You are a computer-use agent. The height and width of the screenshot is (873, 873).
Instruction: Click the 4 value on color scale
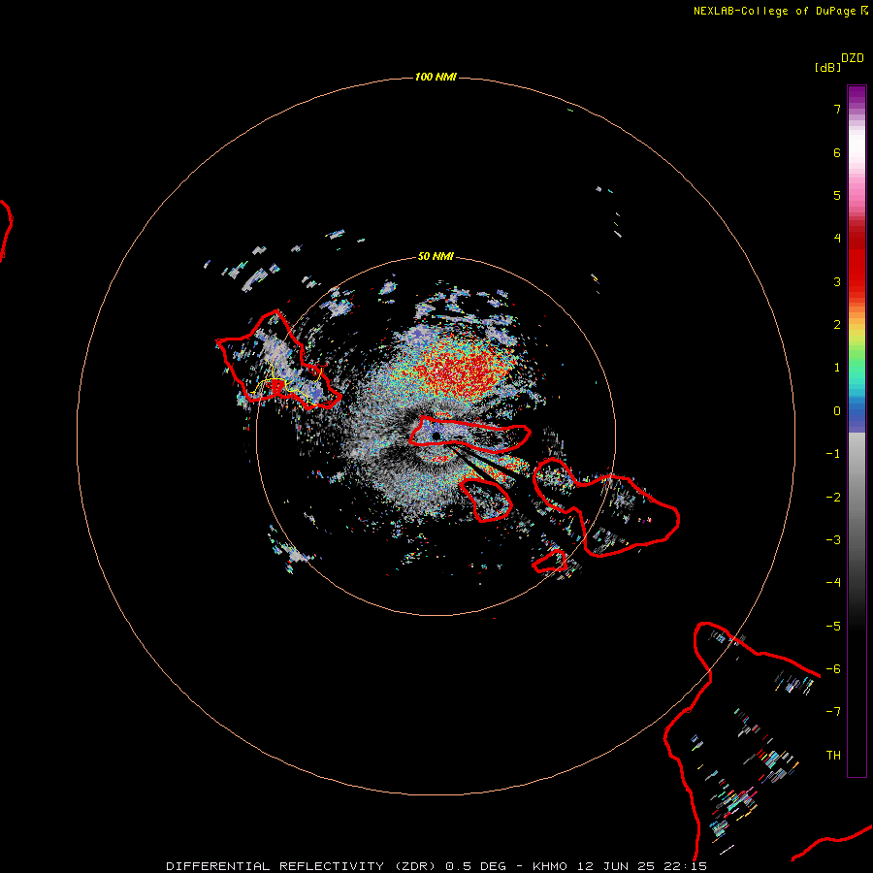(837, 239)
